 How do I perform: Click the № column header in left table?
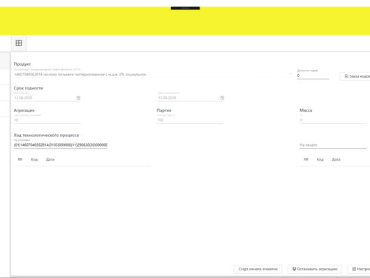20,159
